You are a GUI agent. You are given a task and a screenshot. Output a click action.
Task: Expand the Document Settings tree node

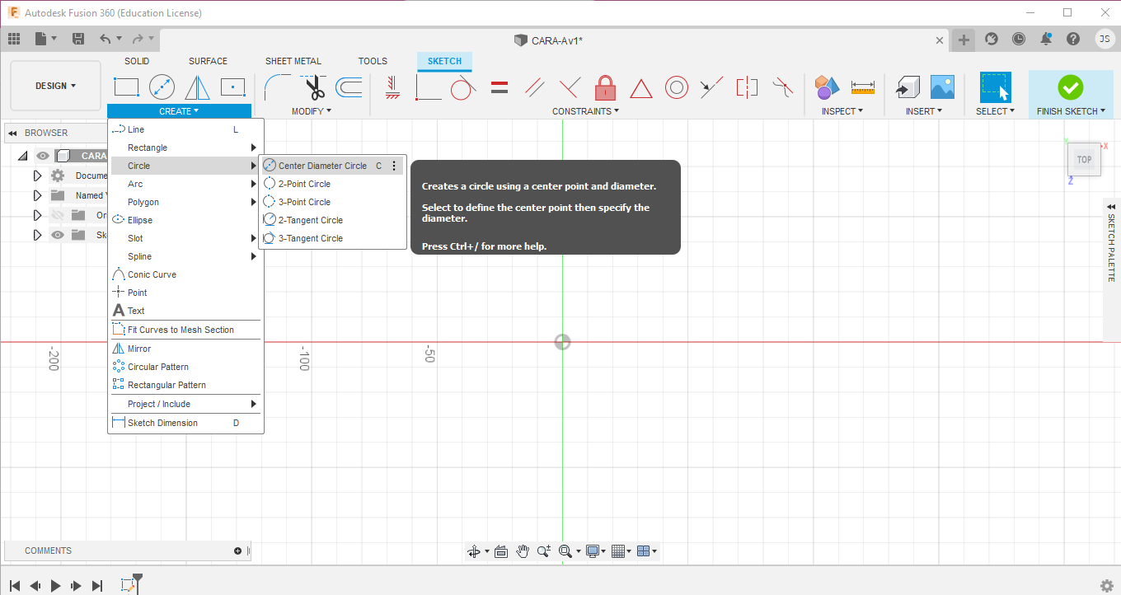pyautogui.click(x=37, y=176)
